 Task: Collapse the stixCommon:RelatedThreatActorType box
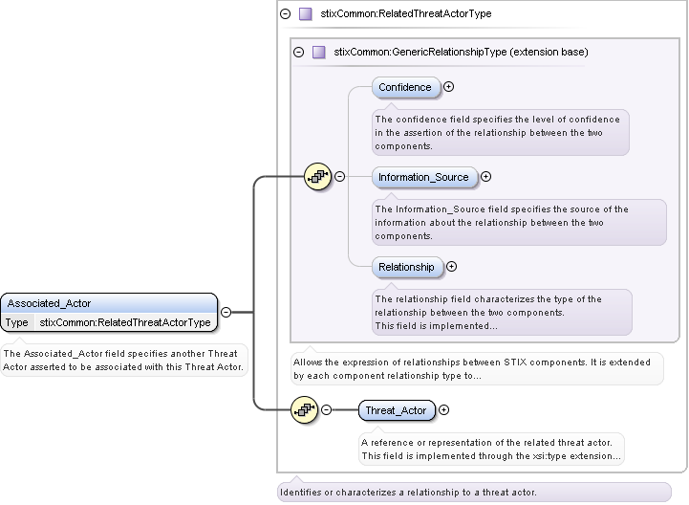[285, 14]
